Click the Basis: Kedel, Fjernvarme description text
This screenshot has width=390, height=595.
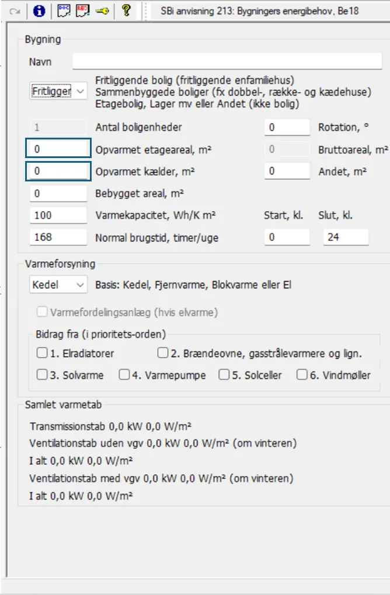pos(193,285)
